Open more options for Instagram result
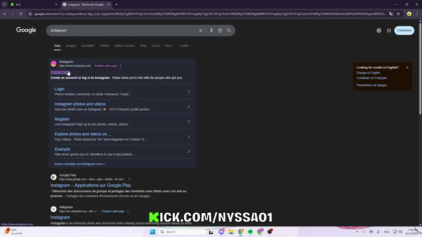The image size is (422, 237). (x=120, y=66)
